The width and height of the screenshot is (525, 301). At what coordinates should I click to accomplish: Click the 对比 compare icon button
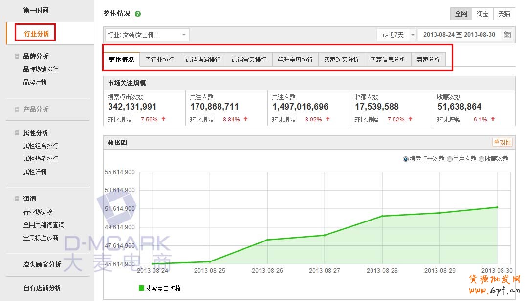click(x=503, y=142)
